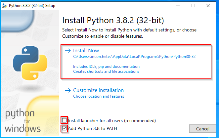The height and width of the screenshot is (138, 219).
Task: Click the "Choose location and features" description
Action: (99, 96)
